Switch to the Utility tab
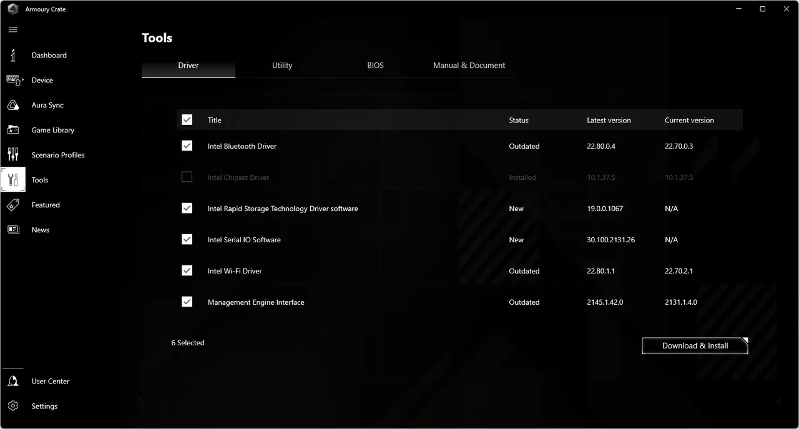Viewport: 799px width, 429px height. 282,66
